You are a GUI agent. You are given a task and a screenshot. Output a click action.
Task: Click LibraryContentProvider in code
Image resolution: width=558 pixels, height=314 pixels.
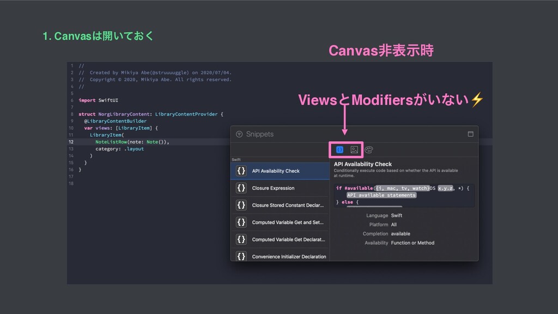pos(186,114)
